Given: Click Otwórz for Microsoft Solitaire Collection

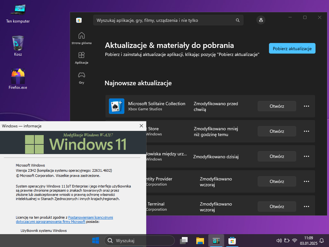Looking at the screenshot, I should [277, 106].
